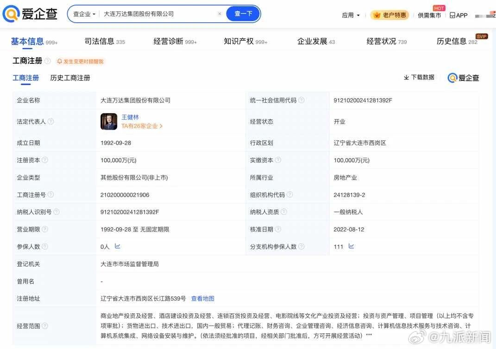Click the address 辽宁省大连市西岗区长江路539号

(x=143, y=299)
